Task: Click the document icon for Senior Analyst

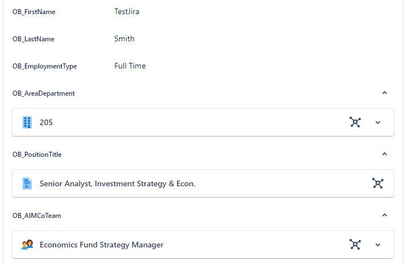Action: (27, 183)
